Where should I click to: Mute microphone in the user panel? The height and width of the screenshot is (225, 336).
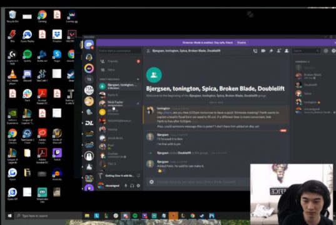126,186
